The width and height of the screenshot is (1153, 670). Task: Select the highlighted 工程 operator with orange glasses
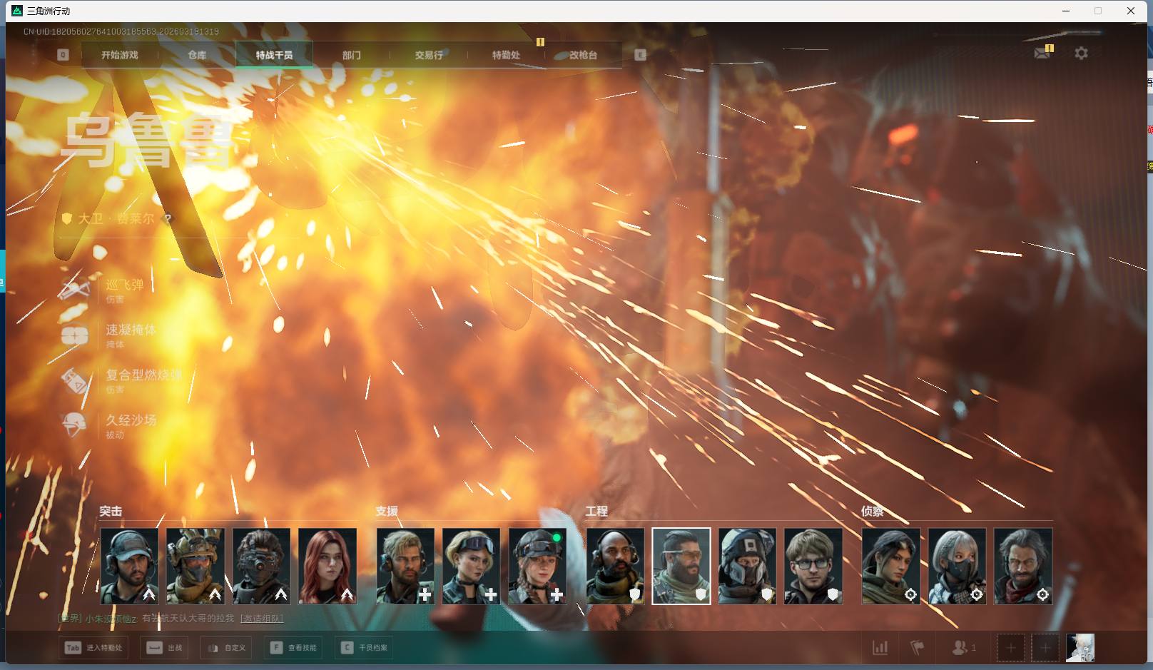click(x=681, y=567)
